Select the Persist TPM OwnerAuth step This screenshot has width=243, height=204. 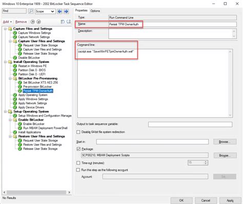point(38,91)
